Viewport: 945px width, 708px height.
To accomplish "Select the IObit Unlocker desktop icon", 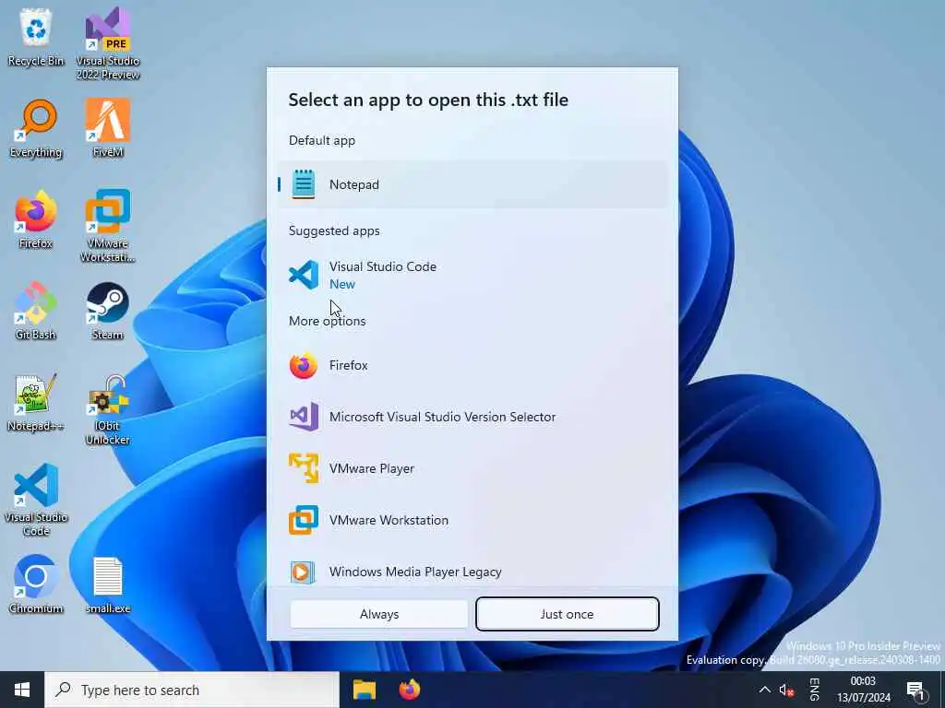I will coord(108,409).
